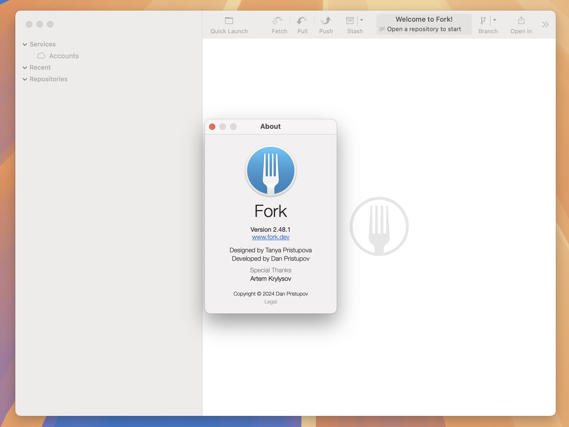Expand the Recent section
569x427 pixels.
(x=25, y=67)
